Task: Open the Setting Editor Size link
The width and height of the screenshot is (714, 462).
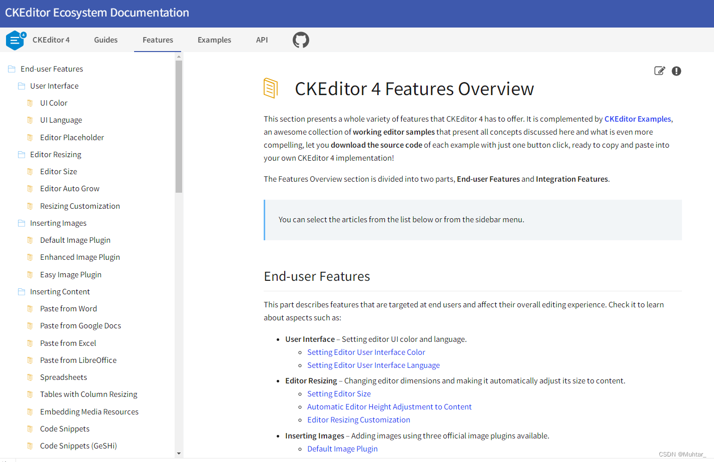Action: 339,394
